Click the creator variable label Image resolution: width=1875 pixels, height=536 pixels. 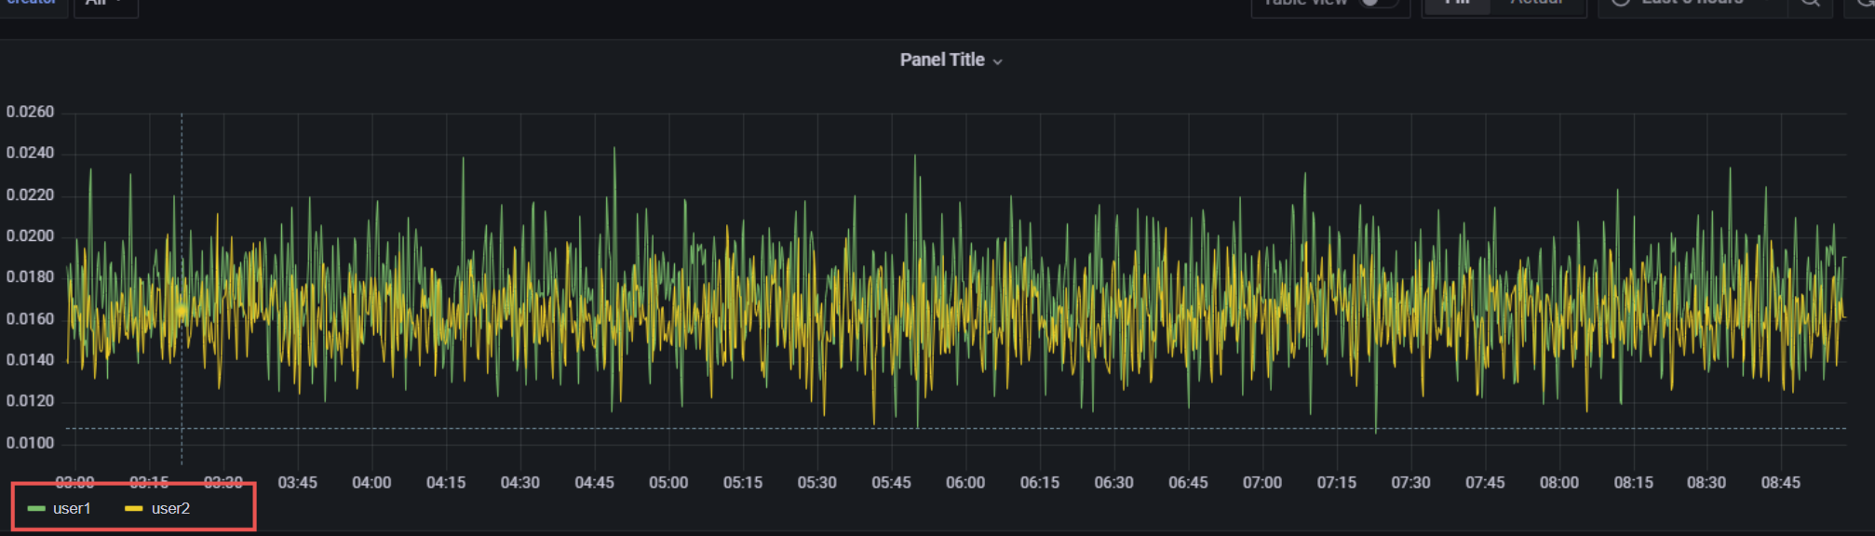pyautogui.click(x=33, y=3)
